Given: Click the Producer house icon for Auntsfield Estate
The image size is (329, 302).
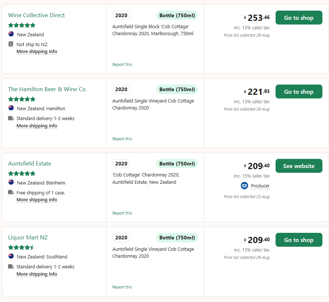Looking at the screenshot, I should [x=244, y=186].
